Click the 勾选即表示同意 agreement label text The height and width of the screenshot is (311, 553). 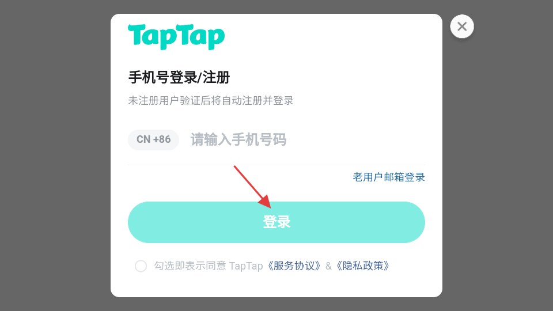(190, 266)
